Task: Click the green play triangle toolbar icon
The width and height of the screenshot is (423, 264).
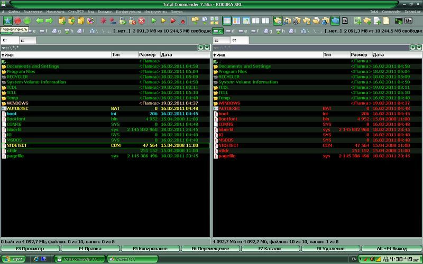Action: 154,21
